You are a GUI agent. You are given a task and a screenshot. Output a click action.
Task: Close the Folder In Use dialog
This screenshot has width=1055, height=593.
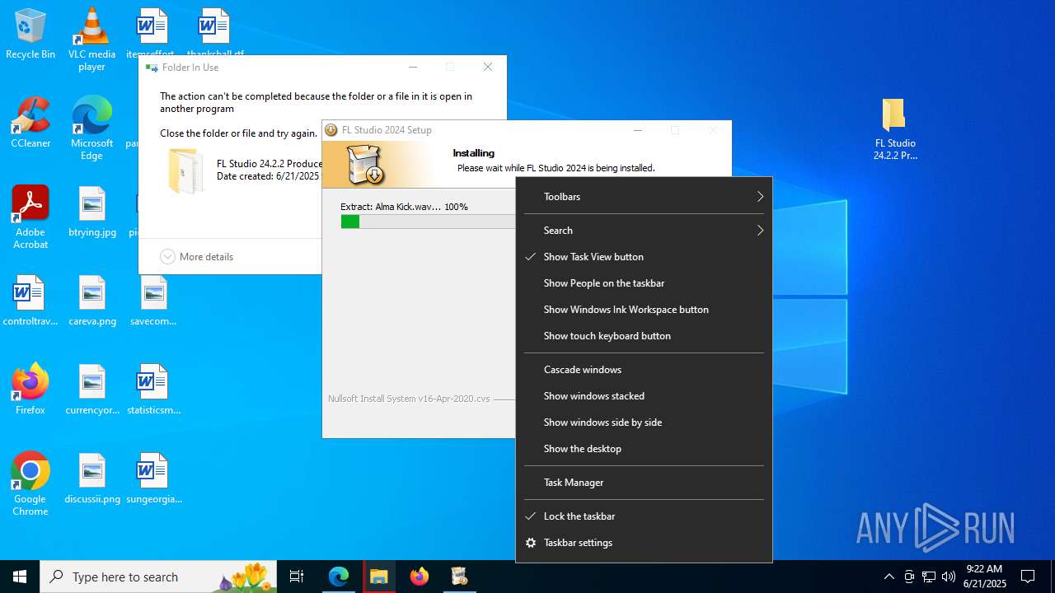(x=488, y=68)
